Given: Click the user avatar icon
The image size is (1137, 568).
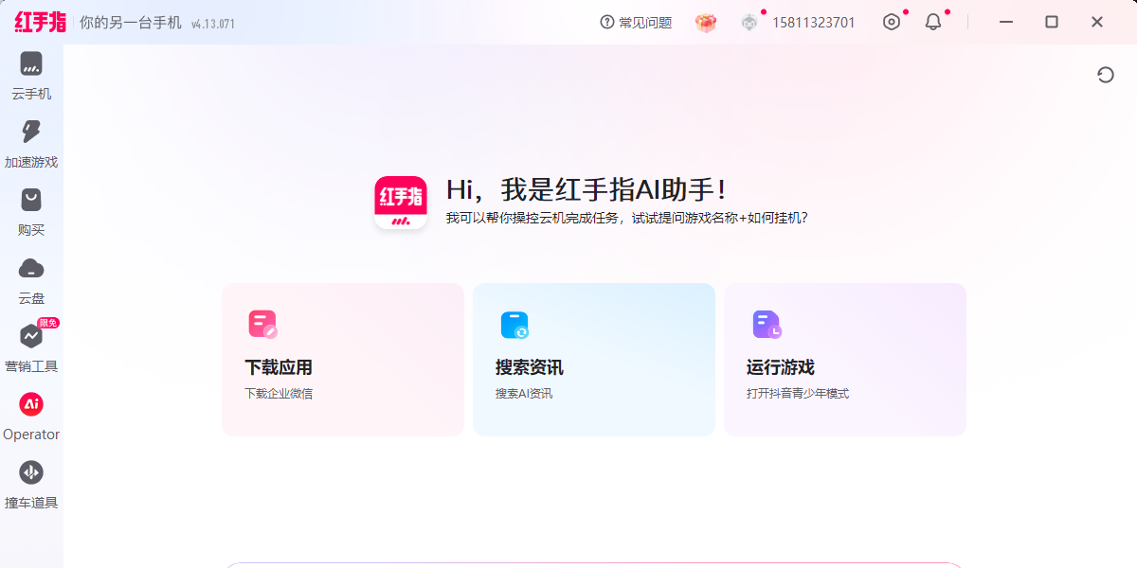Looking at the screenshot, I should pyautogui.click(x=749, y=23).
